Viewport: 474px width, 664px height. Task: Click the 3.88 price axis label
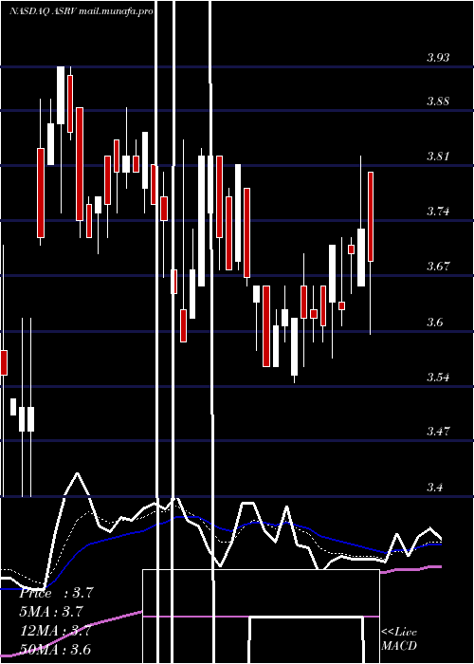point(438,101)
